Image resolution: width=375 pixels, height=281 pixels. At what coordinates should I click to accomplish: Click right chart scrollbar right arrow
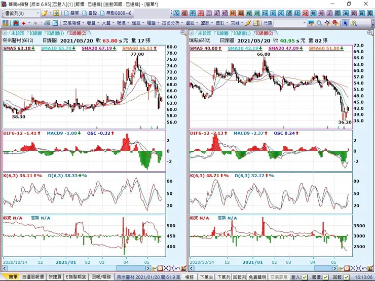[x=334, y=268]
